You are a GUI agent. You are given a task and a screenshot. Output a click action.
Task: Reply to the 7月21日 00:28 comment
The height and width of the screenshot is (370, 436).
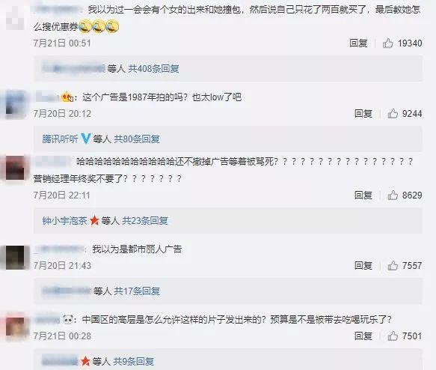pyautogui.click(x=363, y=336)
